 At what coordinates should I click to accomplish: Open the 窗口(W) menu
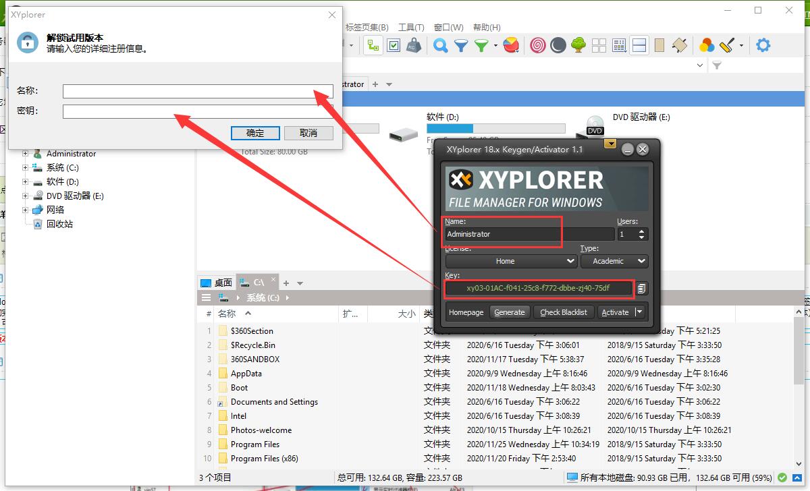tap(448, 28)
